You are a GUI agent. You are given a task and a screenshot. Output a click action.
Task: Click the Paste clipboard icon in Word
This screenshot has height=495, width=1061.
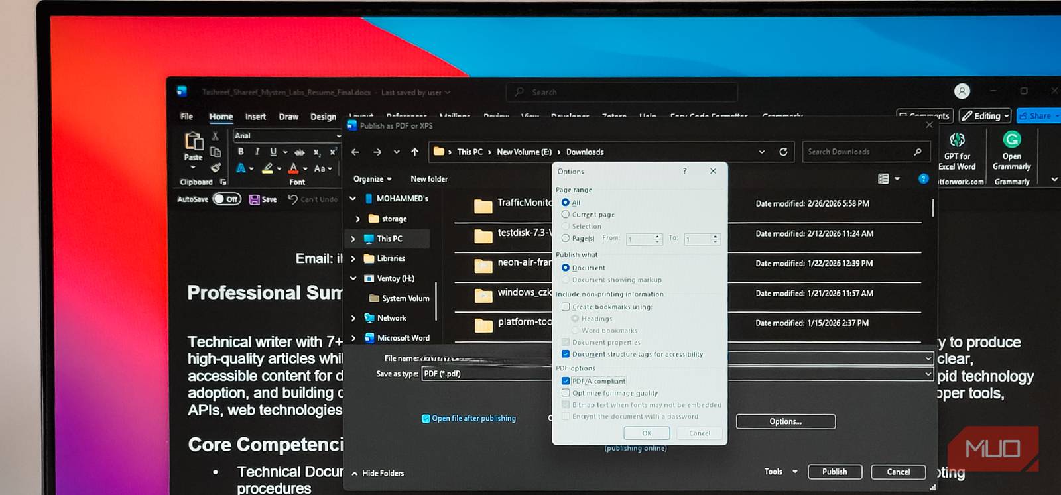pos(193,141)
